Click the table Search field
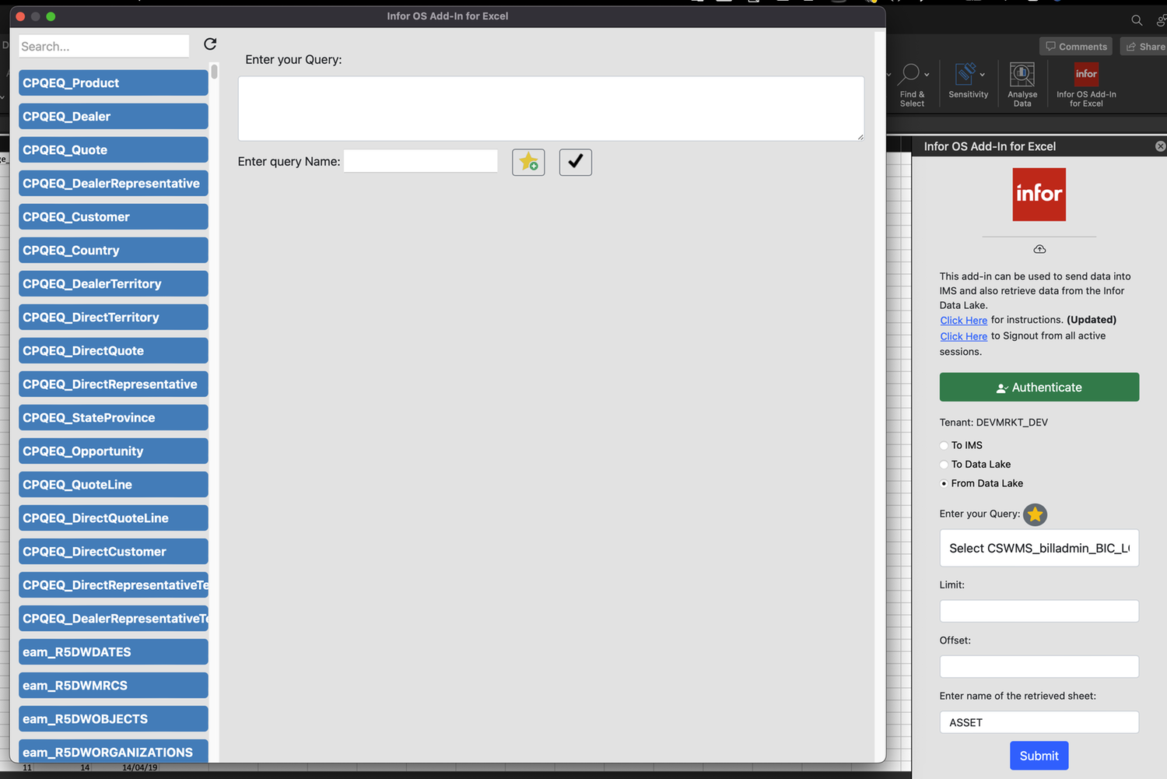 [x=103, y=46]
